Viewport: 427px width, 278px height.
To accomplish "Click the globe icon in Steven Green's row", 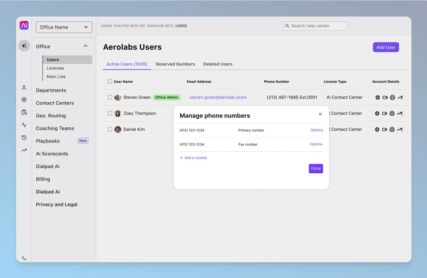I will 378,97.
